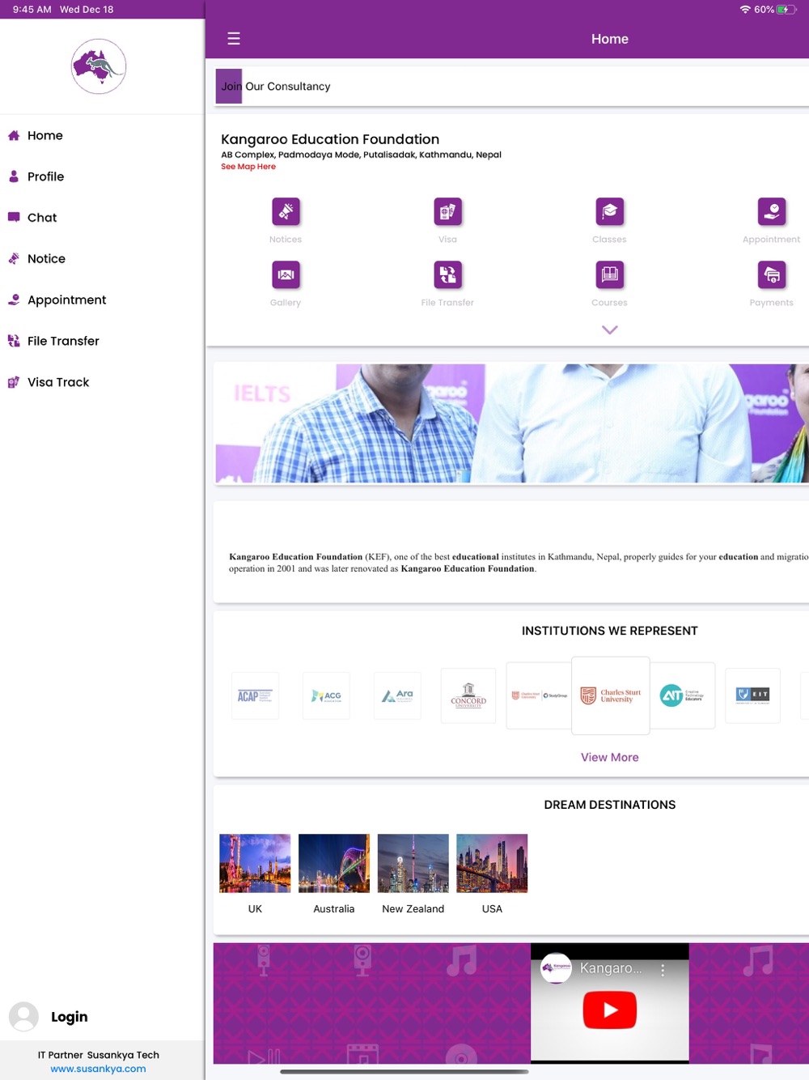Toggle the hamburger menu button

(234, 39)
